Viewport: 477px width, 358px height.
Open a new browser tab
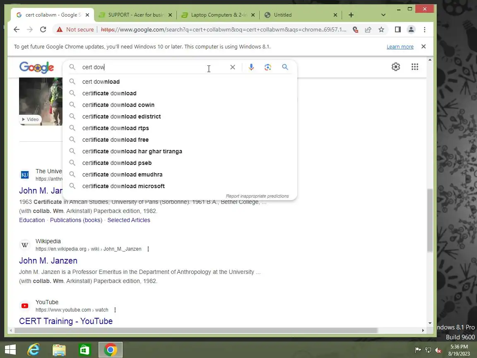[351, 15]
